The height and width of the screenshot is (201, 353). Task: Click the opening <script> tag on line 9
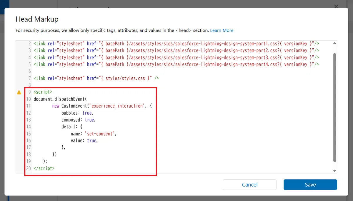(43, 92)
